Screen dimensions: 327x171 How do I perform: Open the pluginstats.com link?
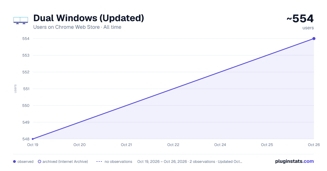295,161
